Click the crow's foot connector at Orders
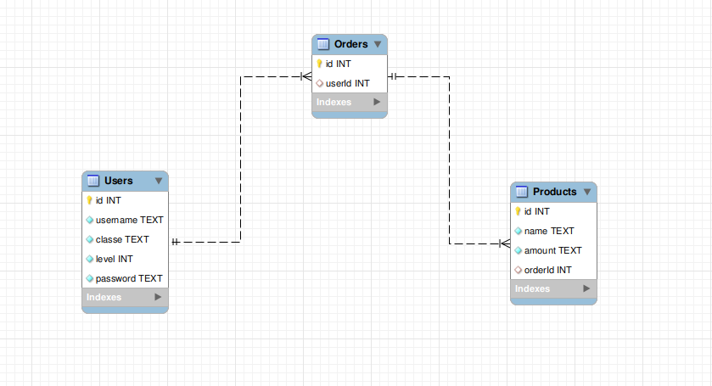Screen dimensions: 712x386 306,76
